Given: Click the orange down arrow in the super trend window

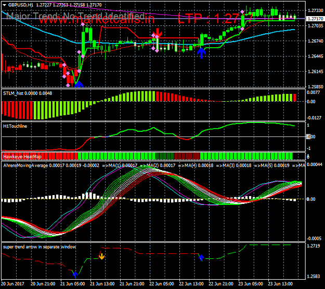Looking at the screenshot, I should tap(101, 256).
